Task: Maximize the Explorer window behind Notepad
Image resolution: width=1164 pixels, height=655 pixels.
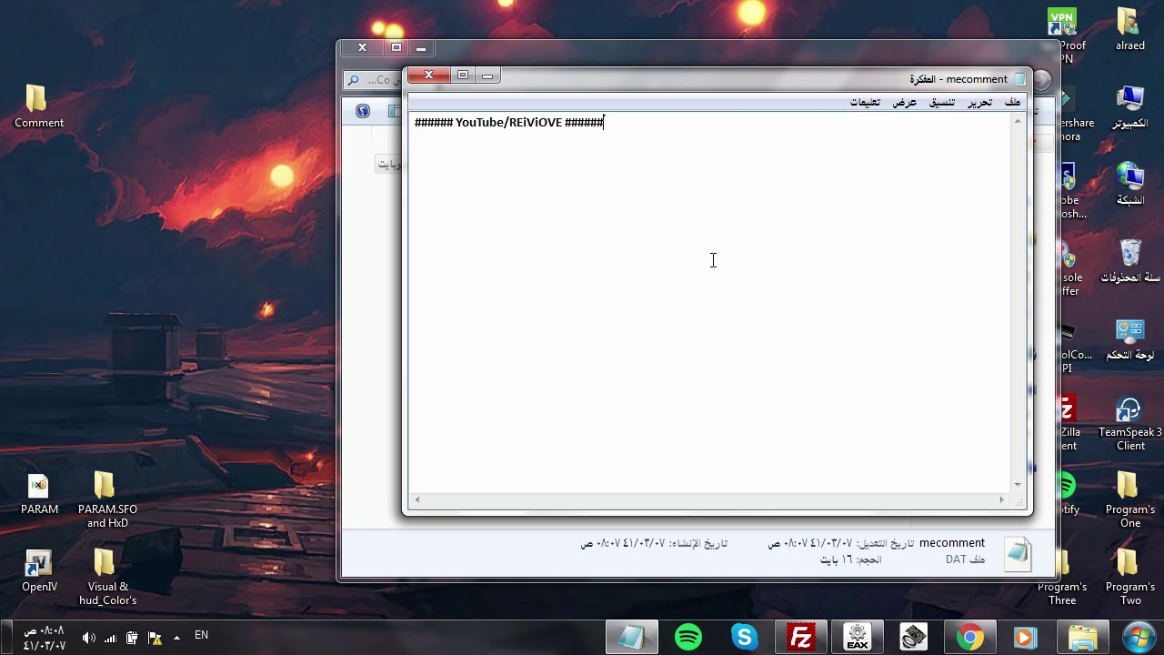Action: point(396,47)
